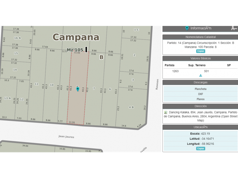Click the Sup. Terreno value 501
238x178 pixels.
206,71
